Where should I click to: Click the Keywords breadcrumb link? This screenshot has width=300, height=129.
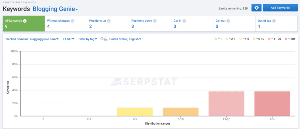pyautogui.click(x=29, y=2)
